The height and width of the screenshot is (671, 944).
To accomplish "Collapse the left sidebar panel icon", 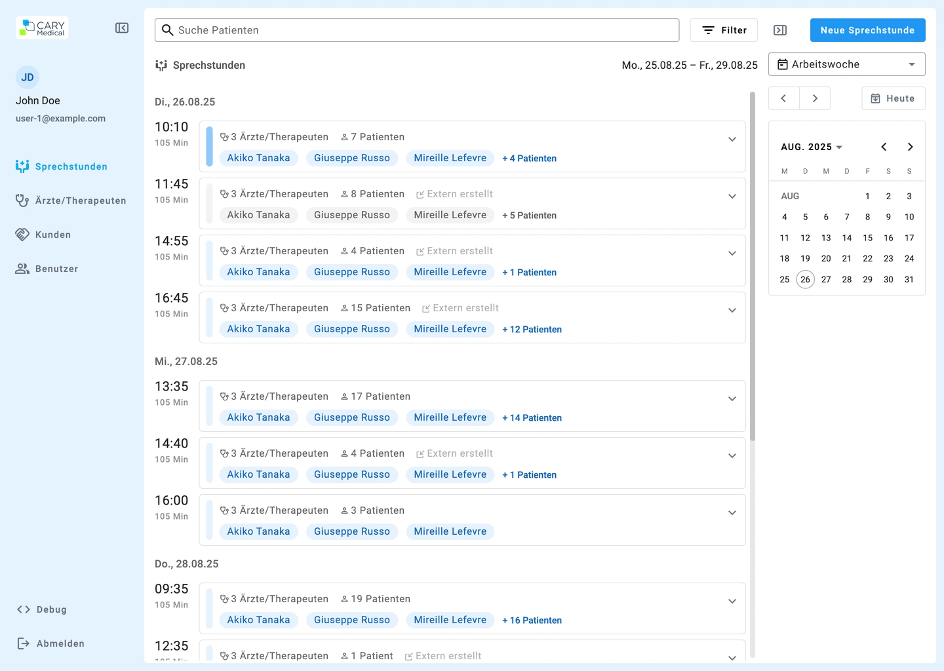I will pyautogui.click(x=122, y=28).
